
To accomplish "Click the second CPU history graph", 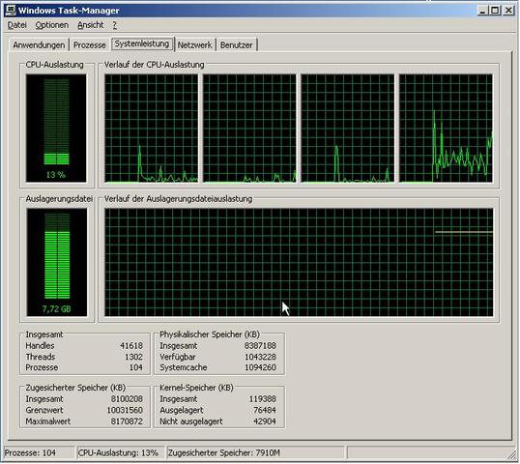I will point(249,129).
